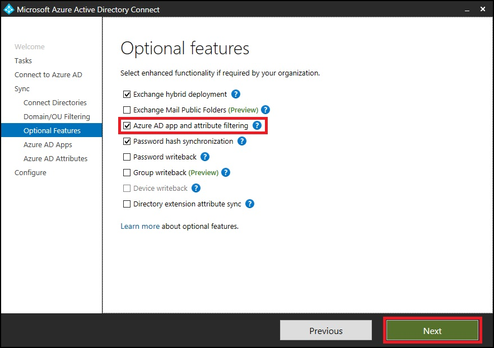Check Exchange Mail Public Folders

(x=127, y=110)
